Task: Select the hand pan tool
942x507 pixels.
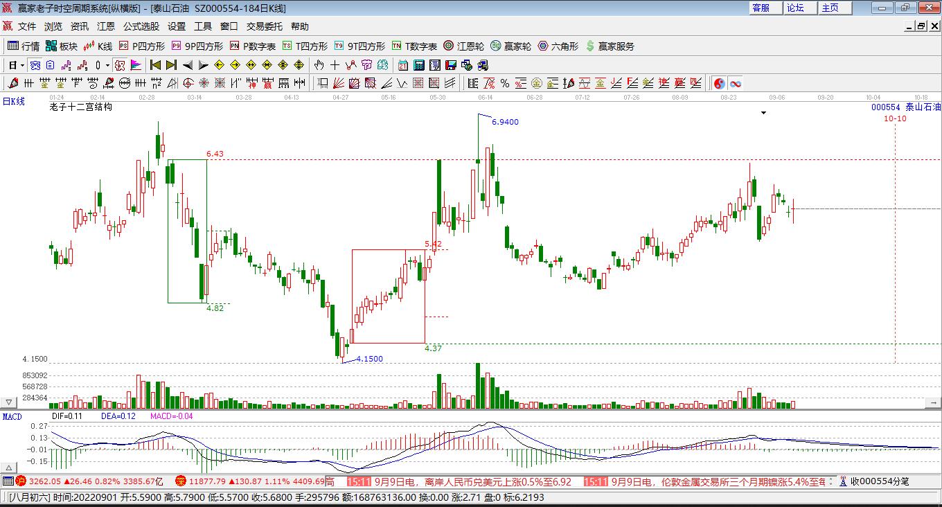Action: [318, 65]
